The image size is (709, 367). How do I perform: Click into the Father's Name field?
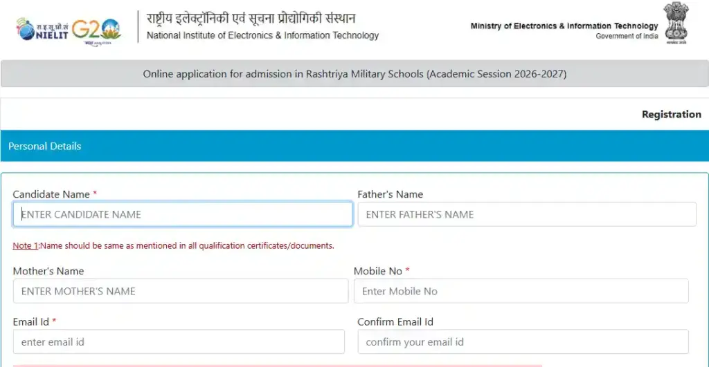527,214
